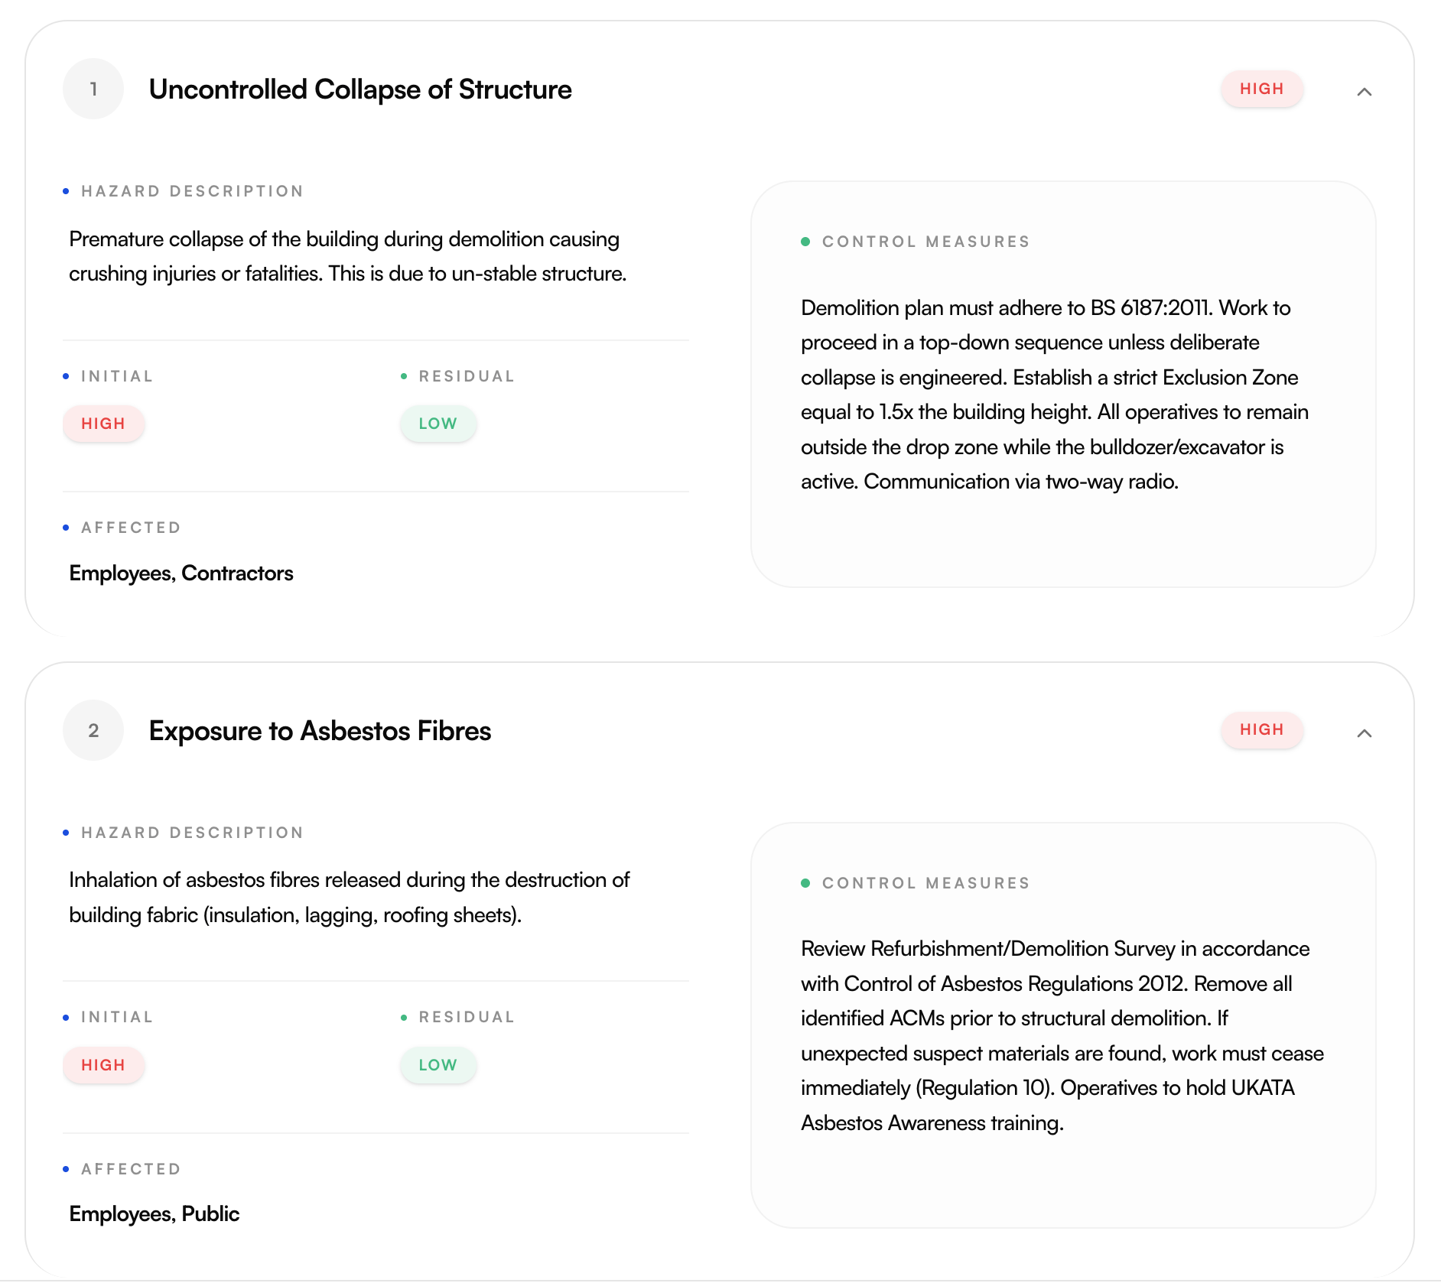Viewport: 1441px width, 1283px height.
Task: Click the number badge for hazard 1
Action: 93,88
